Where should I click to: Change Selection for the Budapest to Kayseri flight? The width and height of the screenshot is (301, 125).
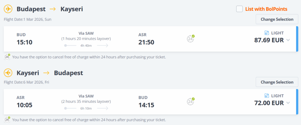[277, 19]
